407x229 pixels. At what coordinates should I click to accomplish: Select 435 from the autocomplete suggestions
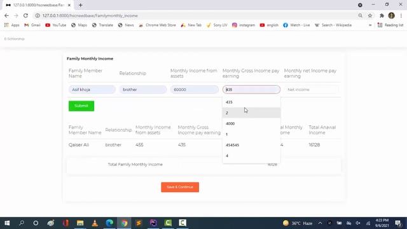(x=251, y=102)
